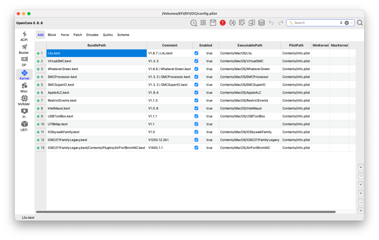Click the ellipsis side button
Screen dimensions: 379x240
point(361,202)
